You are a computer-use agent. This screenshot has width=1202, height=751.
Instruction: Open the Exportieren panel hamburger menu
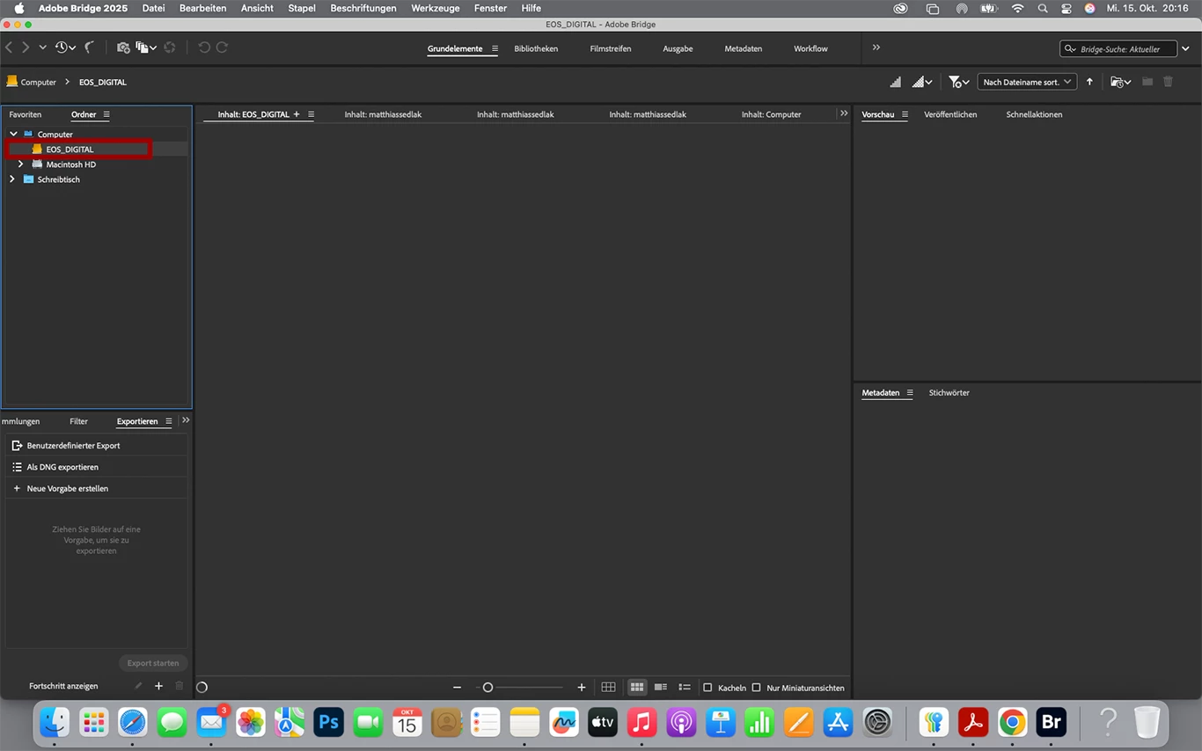(x=169, y=421)
